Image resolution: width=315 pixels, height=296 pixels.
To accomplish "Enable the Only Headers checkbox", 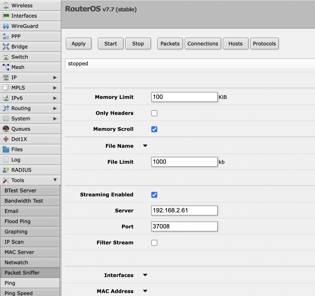I will [154, 113].
